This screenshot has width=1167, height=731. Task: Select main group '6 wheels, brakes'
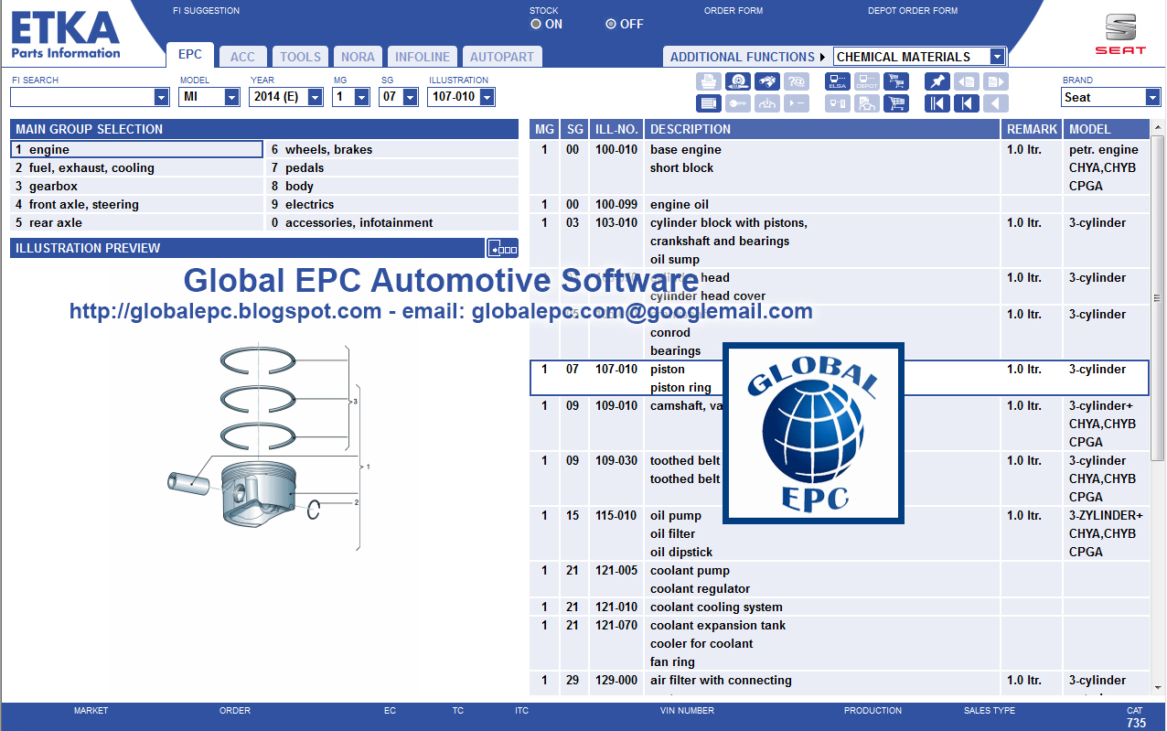[392, 149]
